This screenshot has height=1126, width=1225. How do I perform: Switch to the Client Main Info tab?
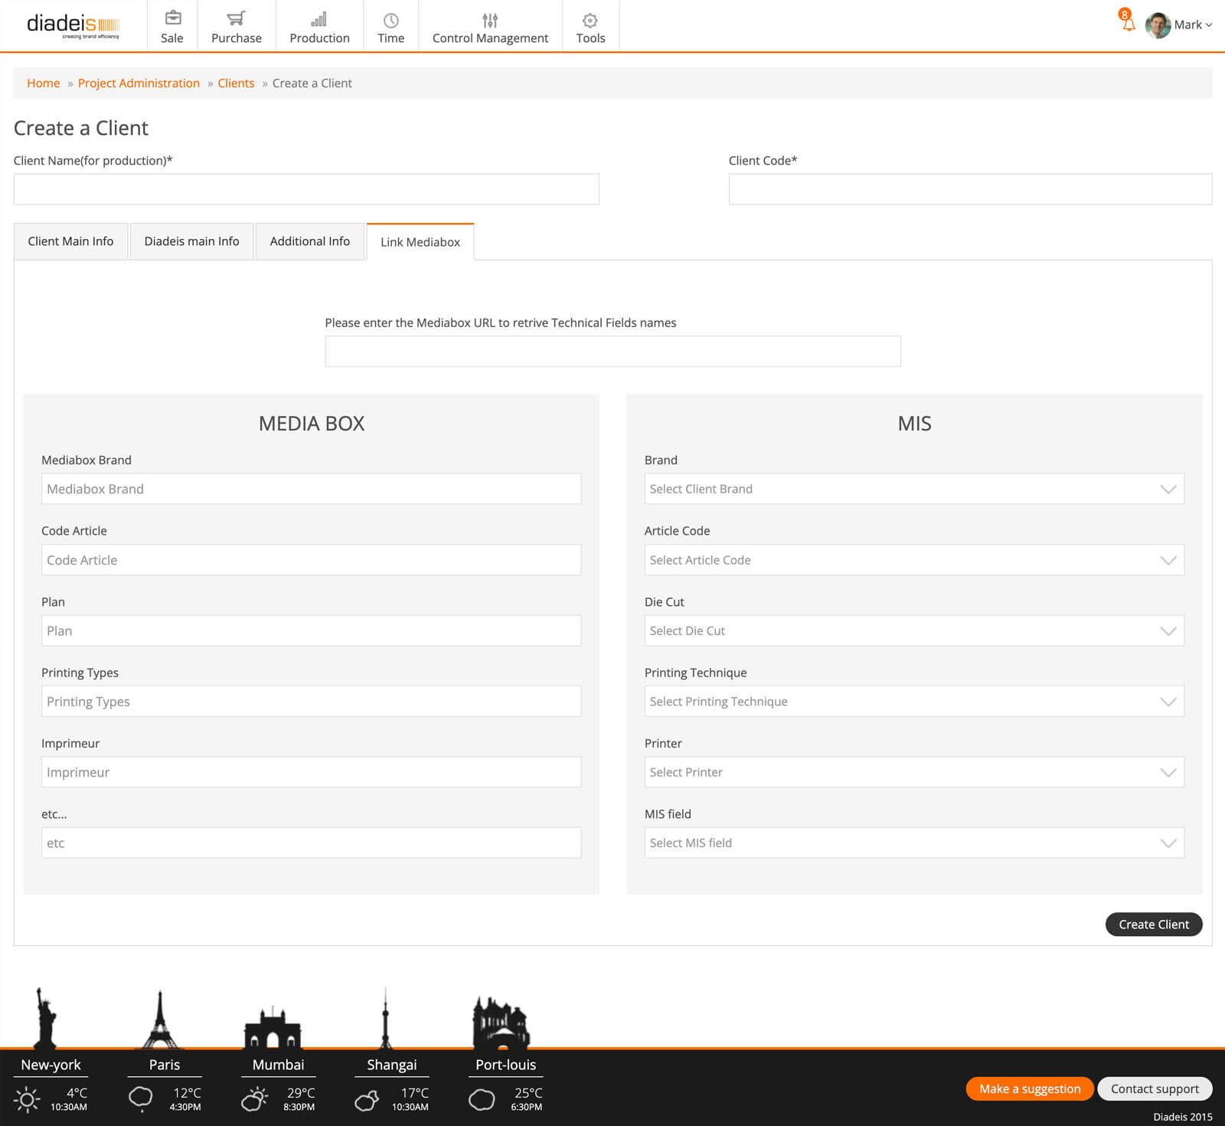70,241
